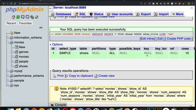This screenshot has width=196, height=110.
Task: Expand the people table node
Action: tap(12, 61)
